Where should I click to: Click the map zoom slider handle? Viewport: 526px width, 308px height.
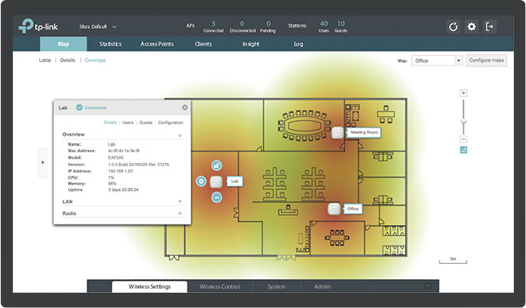(463, 121)
